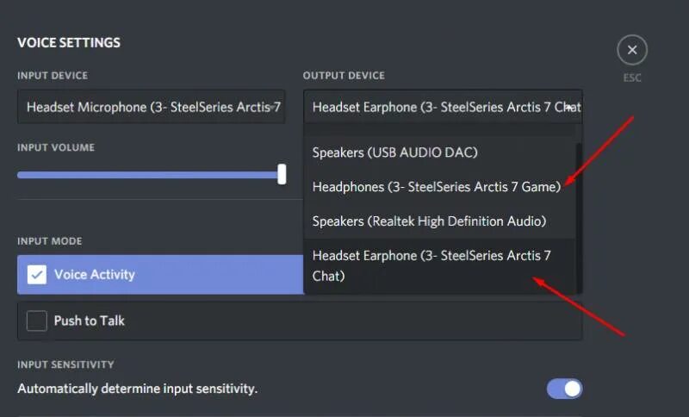The height and width of the screenshot is (417, 689).
Task: Choose Headphones SteelSeries Arctis 7 Game
Action: (436, 186)
